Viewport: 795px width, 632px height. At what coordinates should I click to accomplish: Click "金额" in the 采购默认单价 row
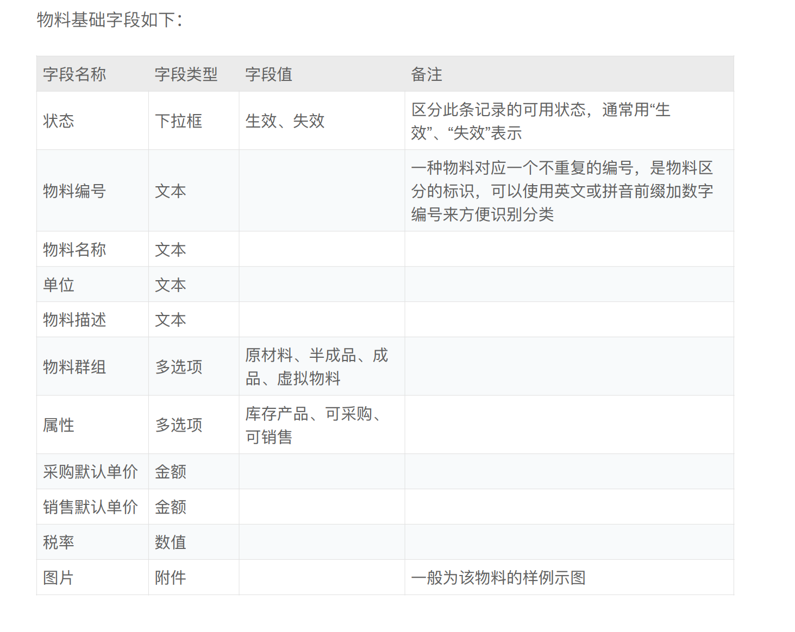(x=171, y=472)
